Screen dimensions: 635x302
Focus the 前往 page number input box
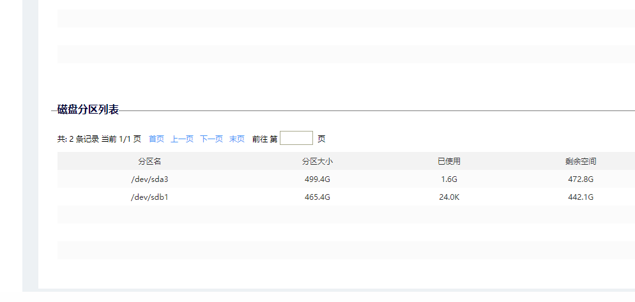(296, 138)
